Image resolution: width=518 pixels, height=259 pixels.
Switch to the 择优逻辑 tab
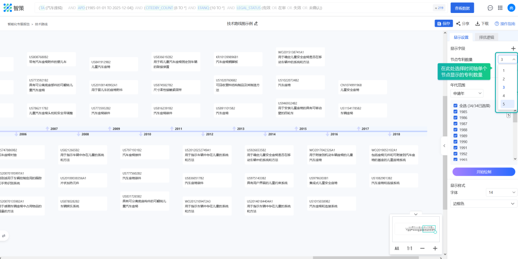[x=486, y=37]
